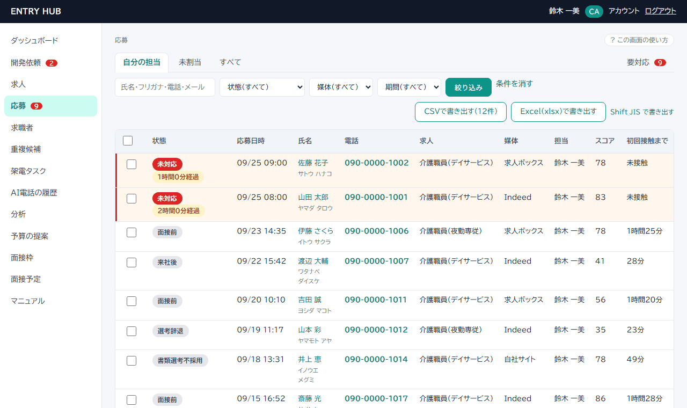Open 求職者 in the sidebar

50,128
